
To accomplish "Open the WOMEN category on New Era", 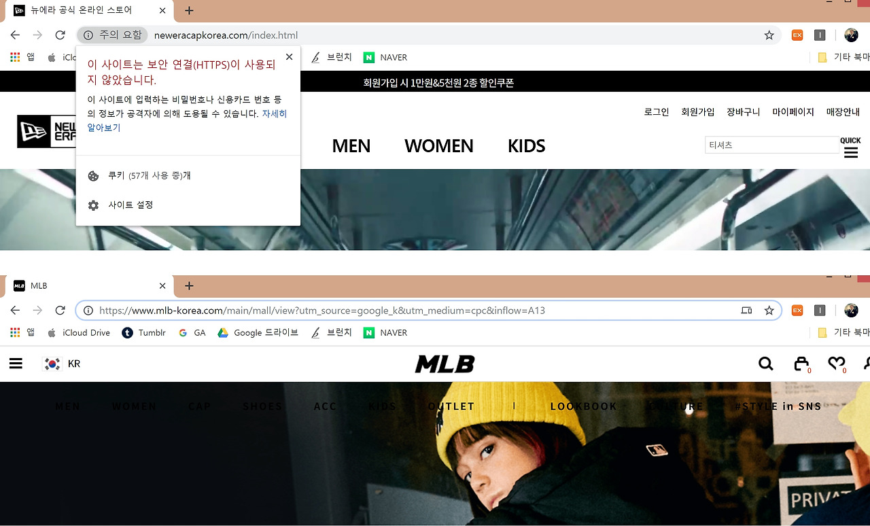I will pos(439,146).
